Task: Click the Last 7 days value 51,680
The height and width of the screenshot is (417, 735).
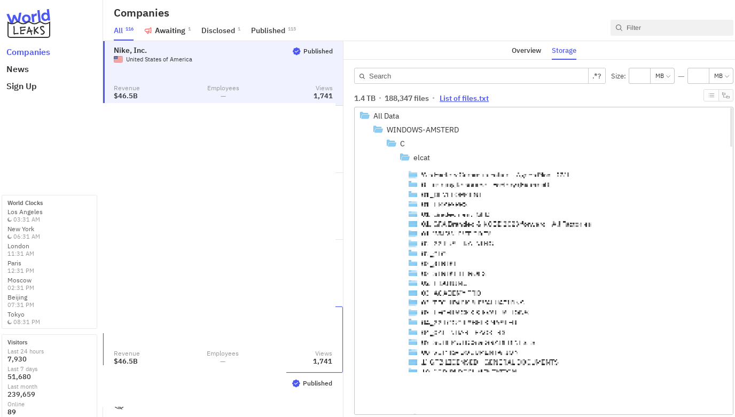Action: 19,377
